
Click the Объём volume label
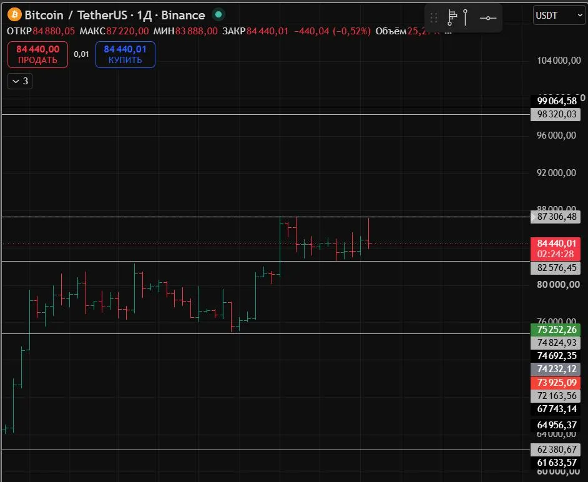391,31
